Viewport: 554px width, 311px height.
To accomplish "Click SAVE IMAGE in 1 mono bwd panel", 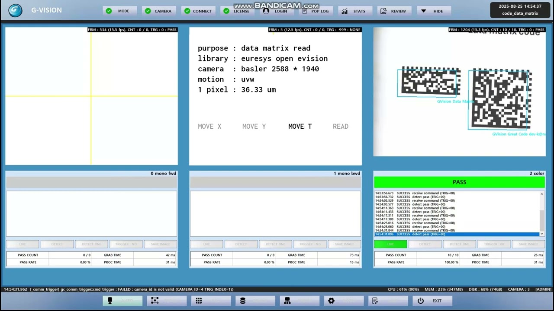I will click(345, 244).
